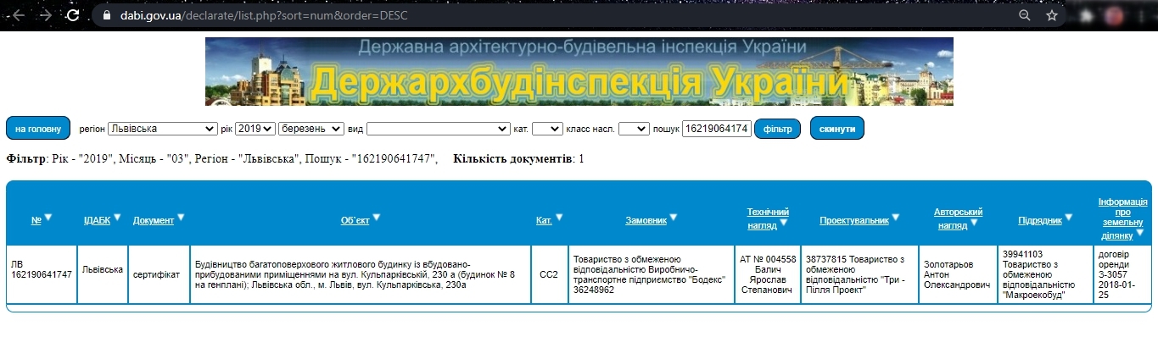
Task: Sort by ІДАБК column header link
Action: point(97,220)
